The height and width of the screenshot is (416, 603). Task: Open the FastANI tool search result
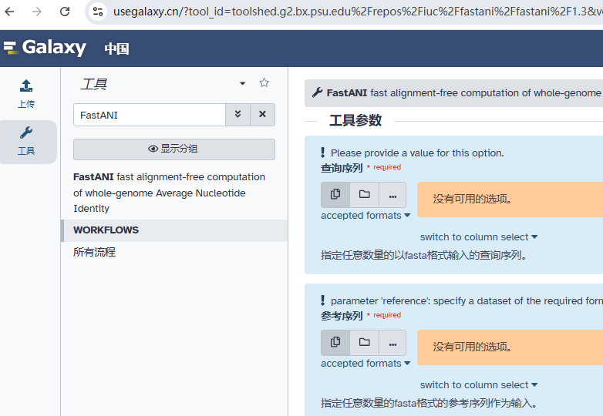169,193
